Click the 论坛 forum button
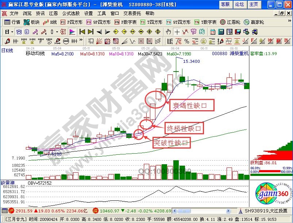Screen dimensions: 293x223 point(239,4)
